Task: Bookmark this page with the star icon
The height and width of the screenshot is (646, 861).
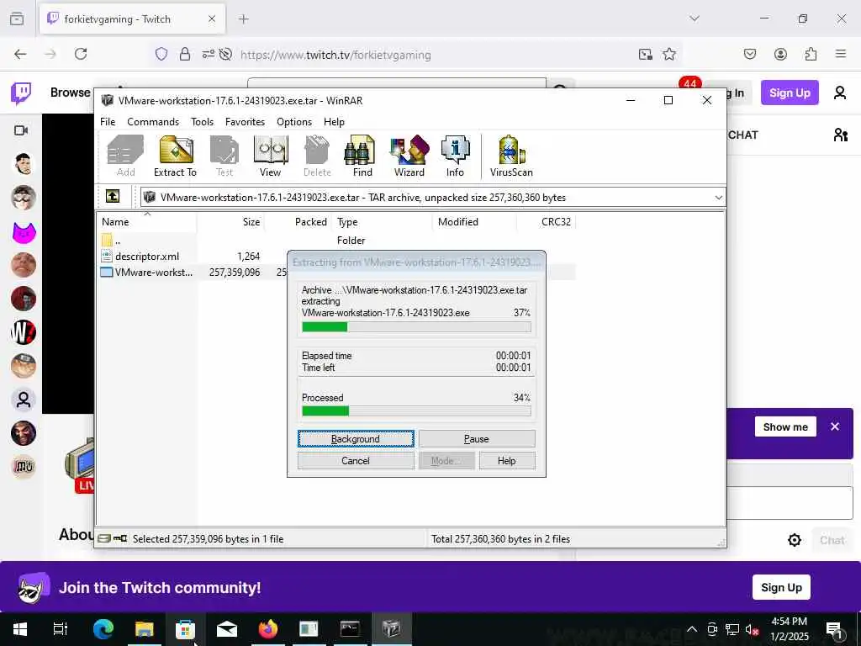Action: click(x=668, y=54)
